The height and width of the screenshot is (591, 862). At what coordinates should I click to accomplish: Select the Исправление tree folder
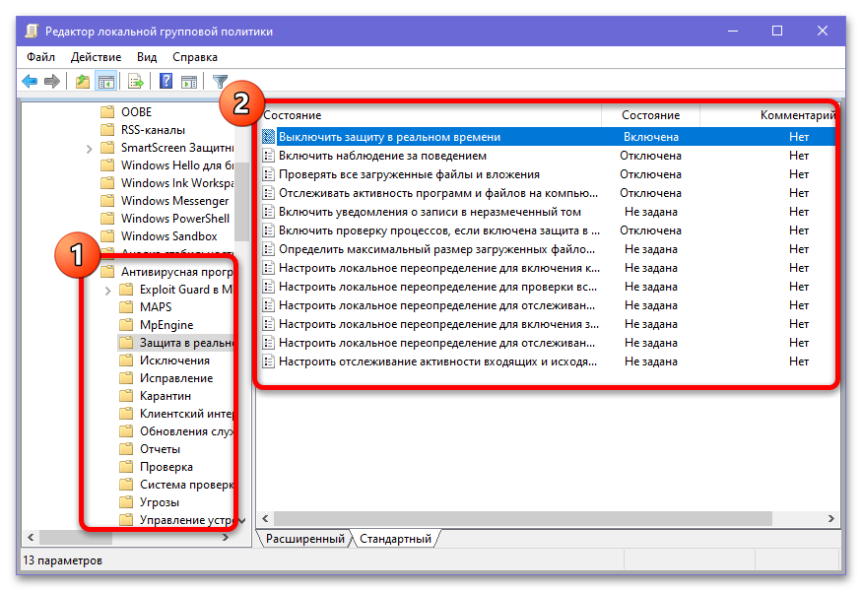tap(166, 378)
